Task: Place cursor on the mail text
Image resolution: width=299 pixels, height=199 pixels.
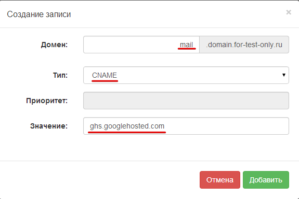Action: pos(186,45)
